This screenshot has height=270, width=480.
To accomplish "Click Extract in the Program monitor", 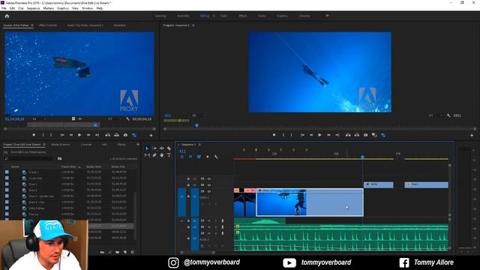I will 357,135.
